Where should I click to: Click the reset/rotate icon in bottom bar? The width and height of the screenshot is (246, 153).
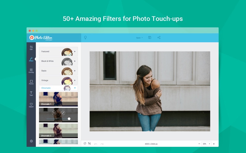[85, 143]
